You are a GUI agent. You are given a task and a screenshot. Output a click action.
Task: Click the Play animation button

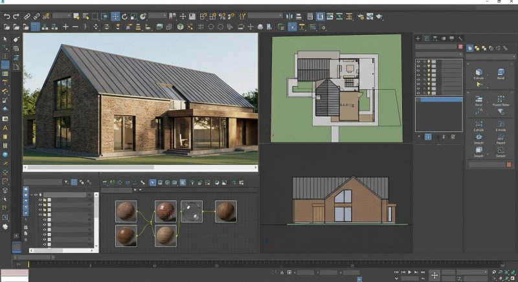410,272
